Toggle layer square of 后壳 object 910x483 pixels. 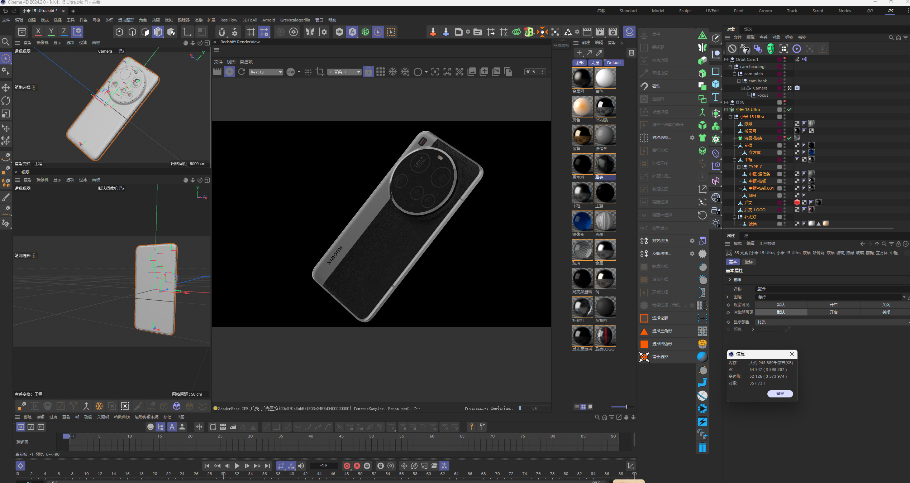click(x=779, y=203)
